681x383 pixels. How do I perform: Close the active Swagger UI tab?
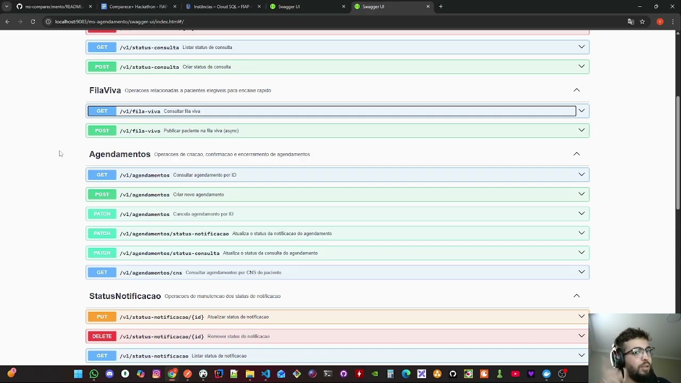tap(428, 6)
